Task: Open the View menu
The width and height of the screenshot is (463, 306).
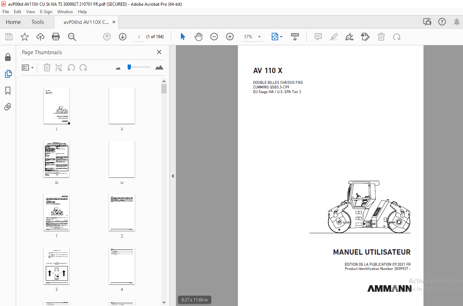Action: click(x=30, y=11)
